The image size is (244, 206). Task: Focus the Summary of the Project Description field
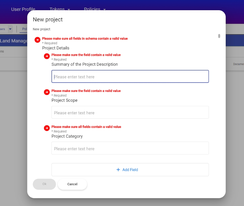[130, 77]
